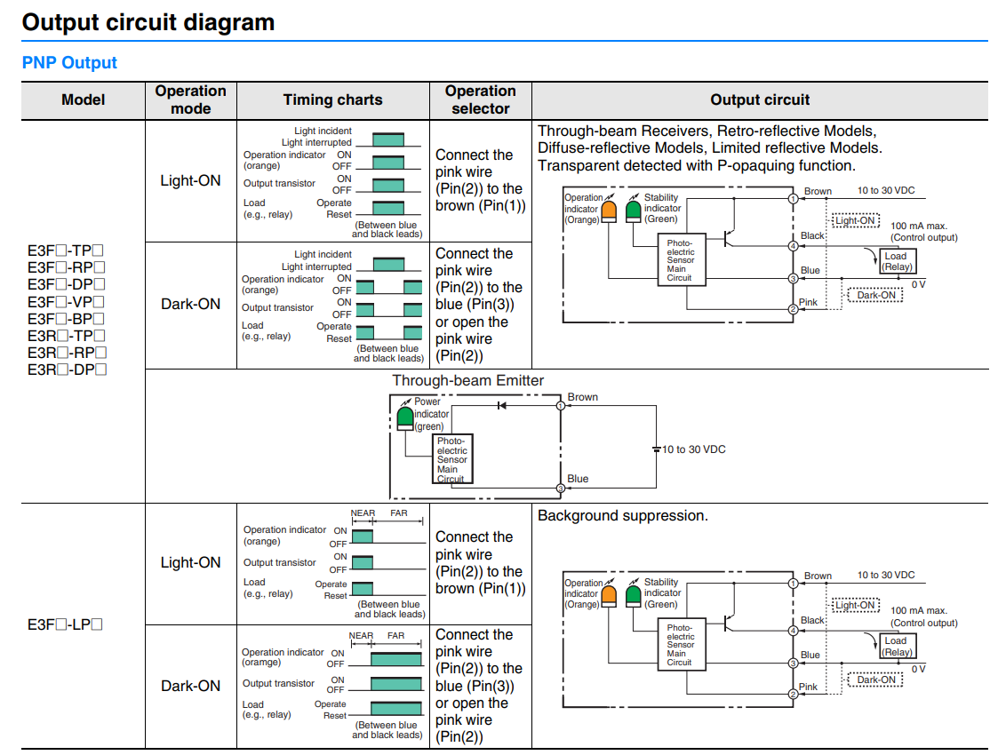Click the "Through-beam Emitter" heading

[467, 380]
